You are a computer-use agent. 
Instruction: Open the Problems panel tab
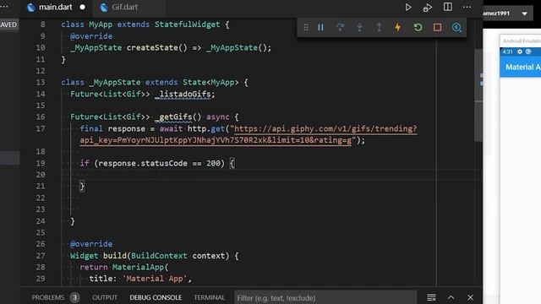click(x=48, y=297)
